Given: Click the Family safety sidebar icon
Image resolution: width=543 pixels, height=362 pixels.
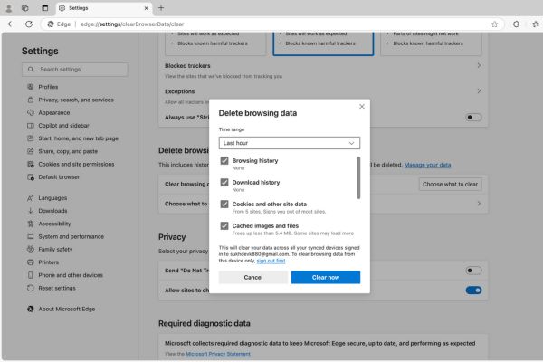Looking at the screenshot, I should coord(31,250).
